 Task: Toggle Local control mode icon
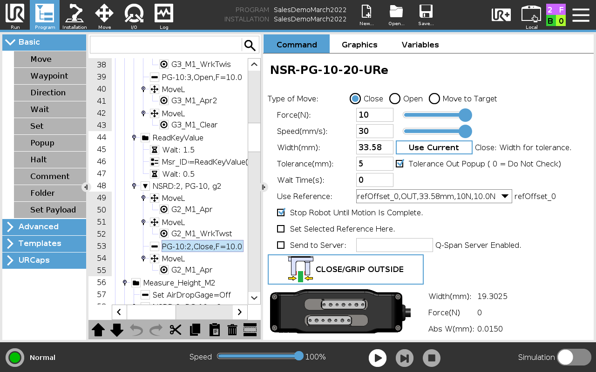click(x=531, y=17)
